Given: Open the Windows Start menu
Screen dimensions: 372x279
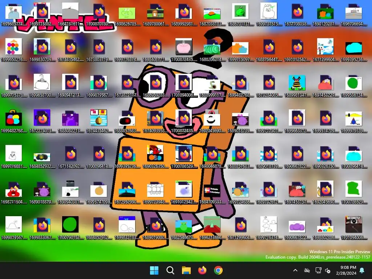Looking at the screenshot, I should [x=154, y=270].
